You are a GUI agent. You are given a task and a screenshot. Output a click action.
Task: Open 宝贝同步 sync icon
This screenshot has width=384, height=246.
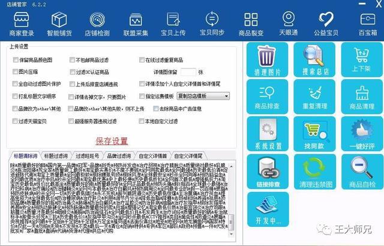(212, 24)
